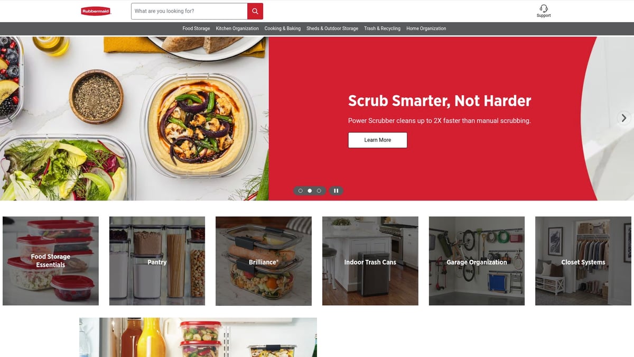Select the second carousel slide dot
634x357 pixels.
pyautogui.click(x=310, y=190)
